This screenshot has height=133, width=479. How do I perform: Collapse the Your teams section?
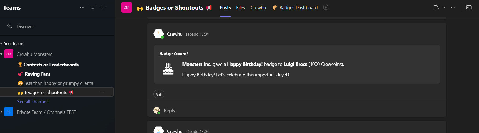tap(1, 44)
